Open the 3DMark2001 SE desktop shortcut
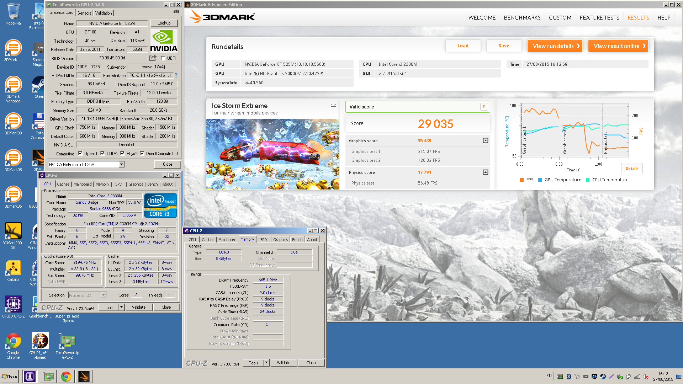Screen dimensions: 683x384 [13, 236]
